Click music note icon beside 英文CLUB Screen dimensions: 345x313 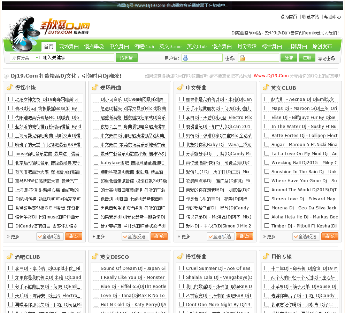coord(266,87)
